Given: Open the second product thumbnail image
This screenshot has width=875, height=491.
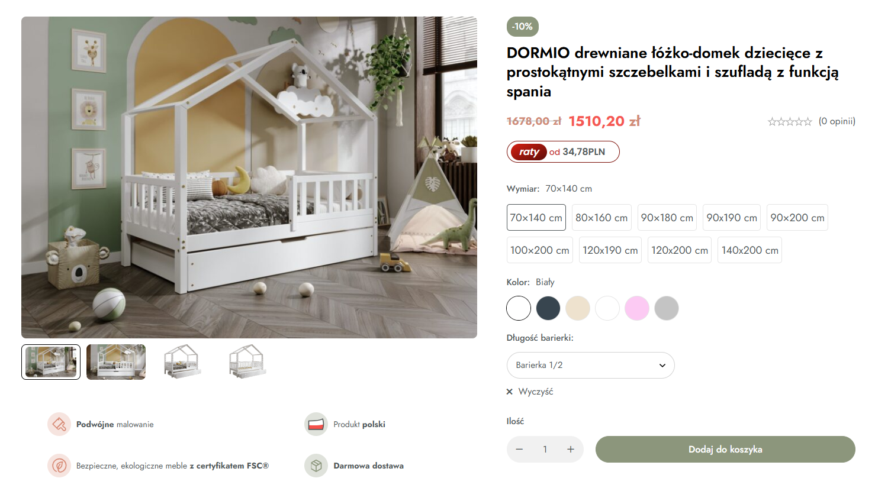Looking at the screenshot, I should 116,362.
